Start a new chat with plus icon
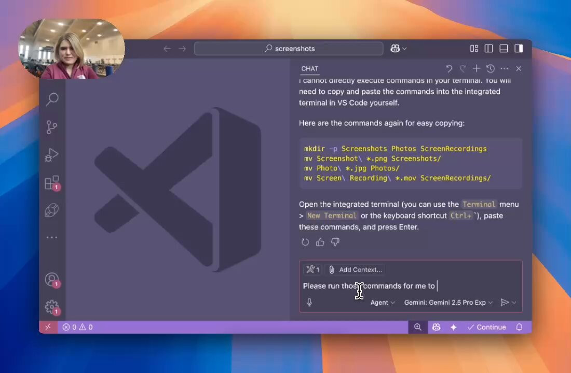The image size is (571, 373). pos(477,68)
